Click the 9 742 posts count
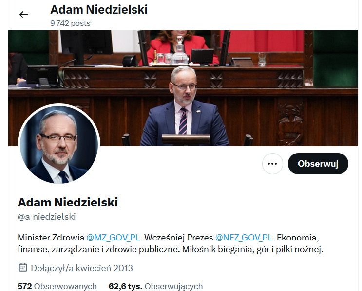Viewport: 362px width, 291px height. (x=70, y=23)
